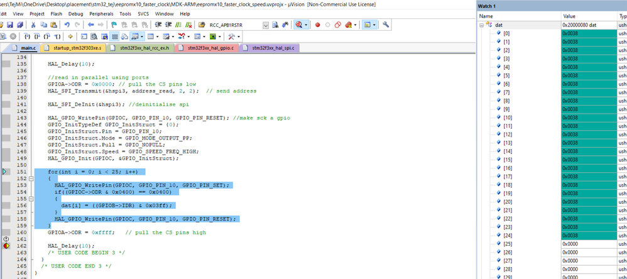
Task: Click the 0x20000080 dat value cell
Action: click(589, 25)
